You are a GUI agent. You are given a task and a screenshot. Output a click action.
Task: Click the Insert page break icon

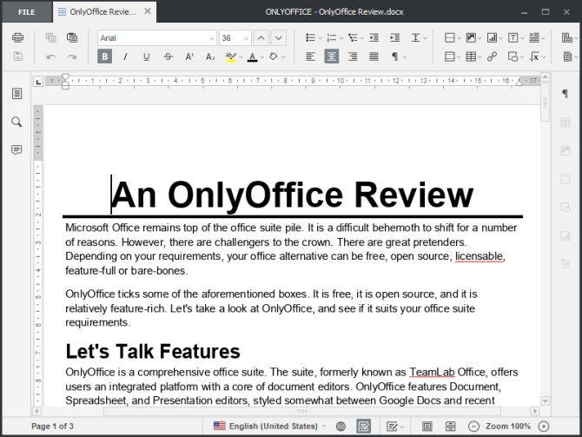(449, 38)
